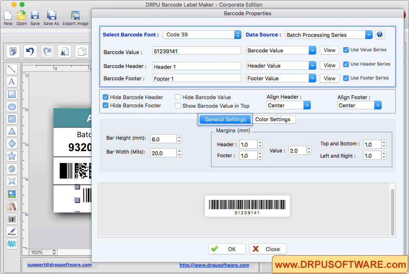Select the WordArt tool

click(x=12, y=244)
